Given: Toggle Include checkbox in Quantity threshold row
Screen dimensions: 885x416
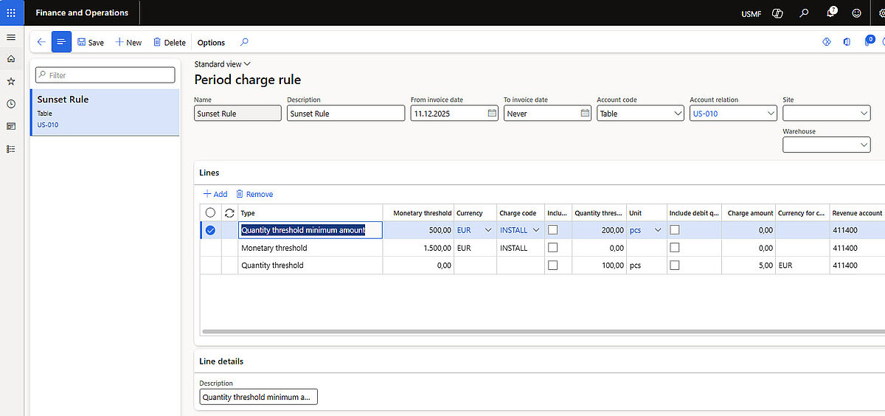Looking at the screenshot, I should click(x=553, y=265).
